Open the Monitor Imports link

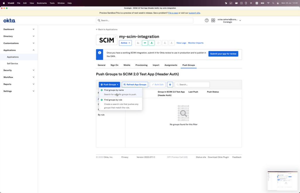click(x=196, y=43)
